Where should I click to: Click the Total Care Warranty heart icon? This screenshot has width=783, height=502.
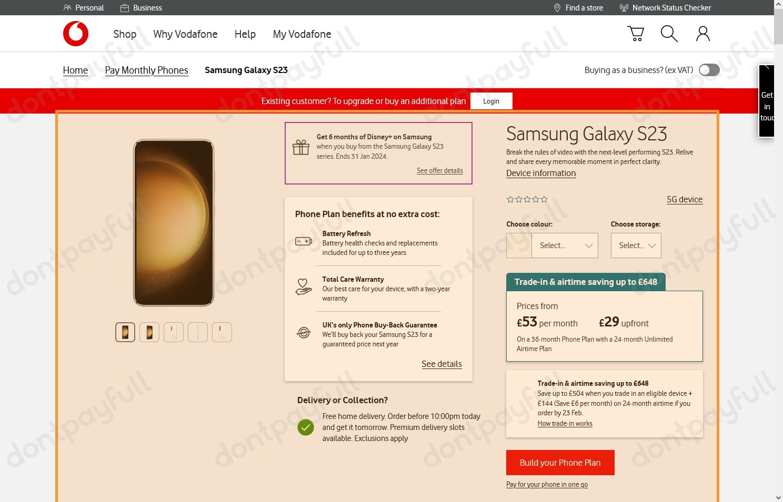click(x=304, y=287)
